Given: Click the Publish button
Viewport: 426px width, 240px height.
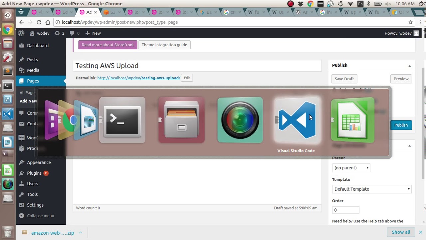Looking at the screenshot, I should pyautogui.click(x=401, y=125).
